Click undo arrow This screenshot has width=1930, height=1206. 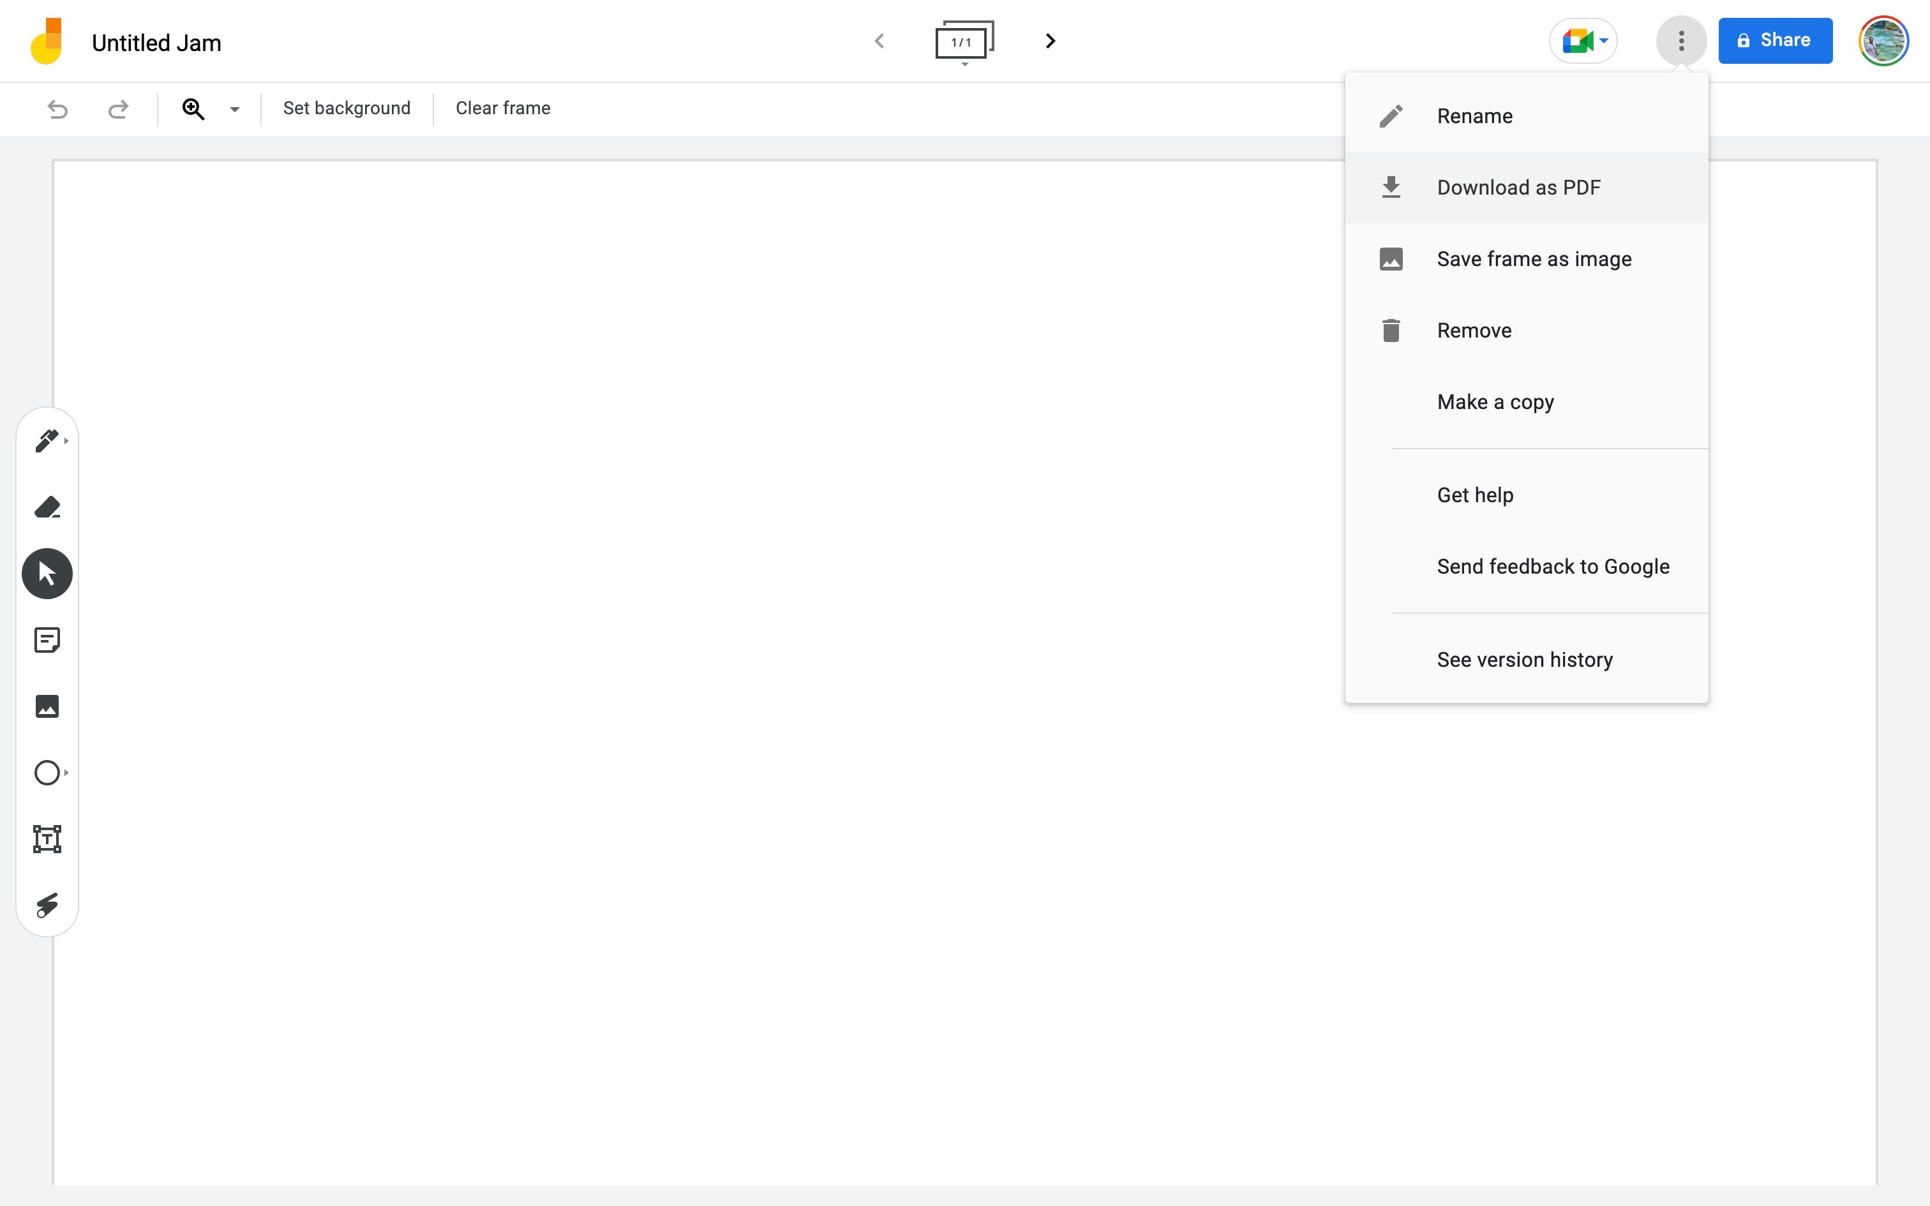(57, 108)
